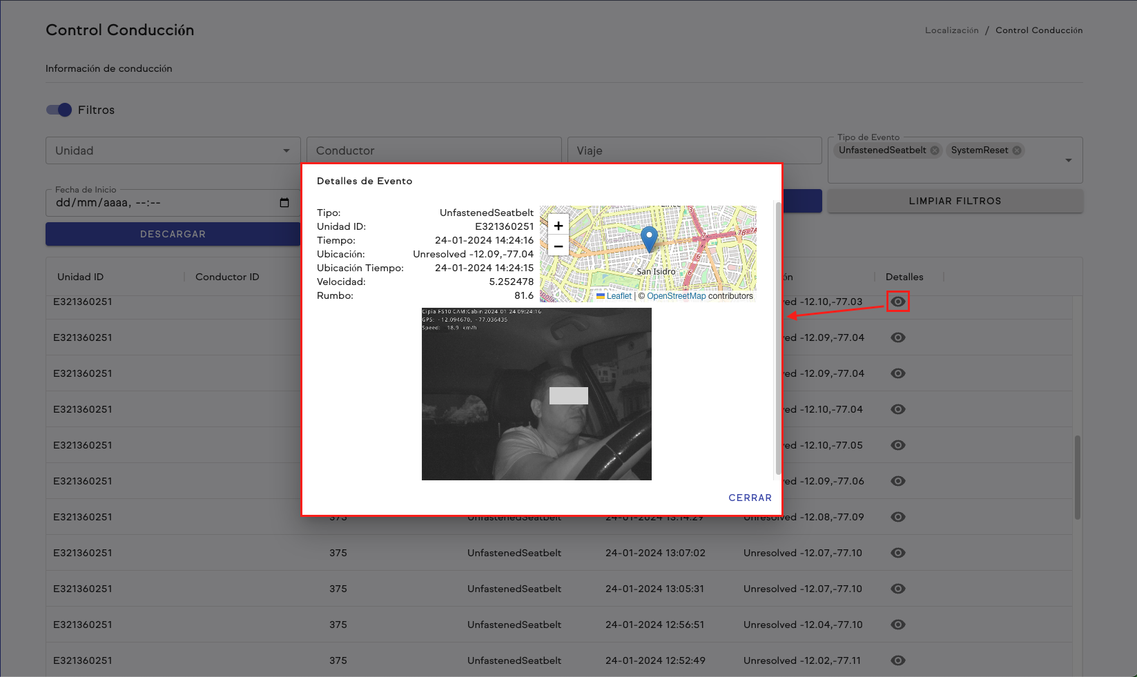The image size is (1137, 677).
Task: Select Control Conducción in the breadcrumb
Action: click(x=1039, y=30)
